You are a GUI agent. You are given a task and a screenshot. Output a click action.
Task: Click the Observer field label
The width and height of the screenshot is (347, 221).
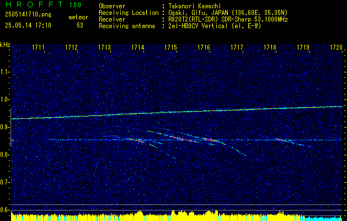click(112, 6)
